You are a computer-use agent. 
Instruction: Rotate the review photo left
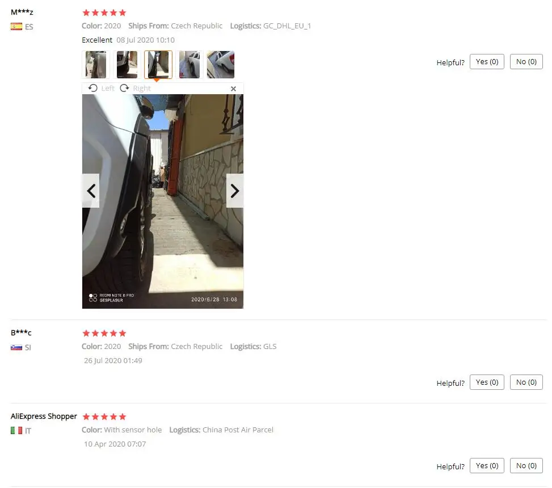[x=102, y=88]
